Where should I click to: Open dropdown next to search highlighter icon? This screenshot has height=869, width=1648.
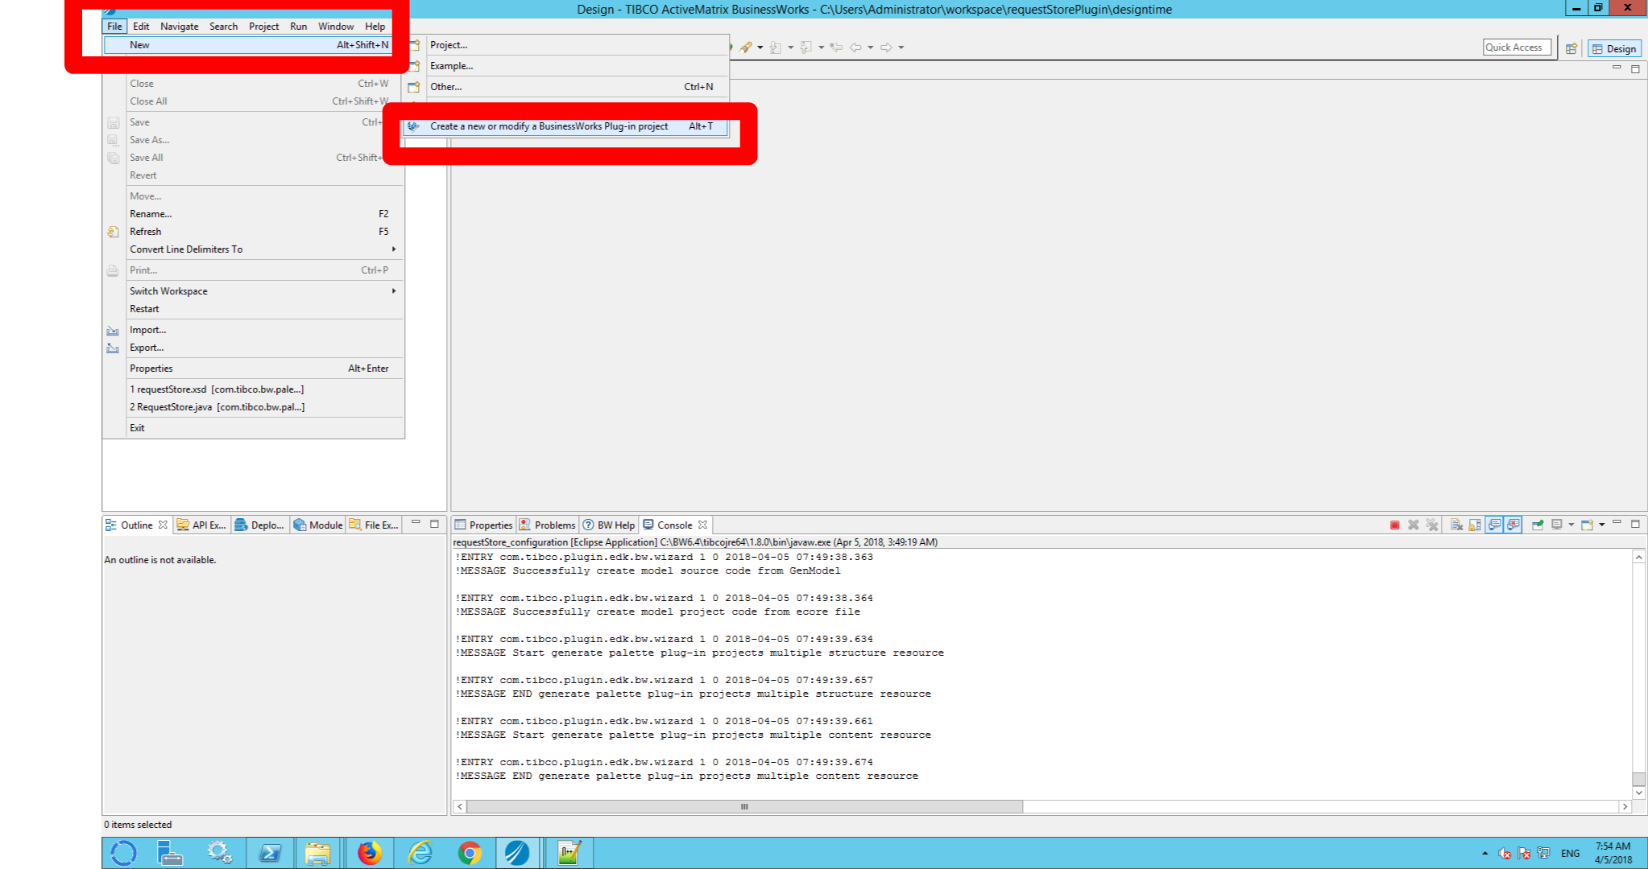click(x=760, y=47)
